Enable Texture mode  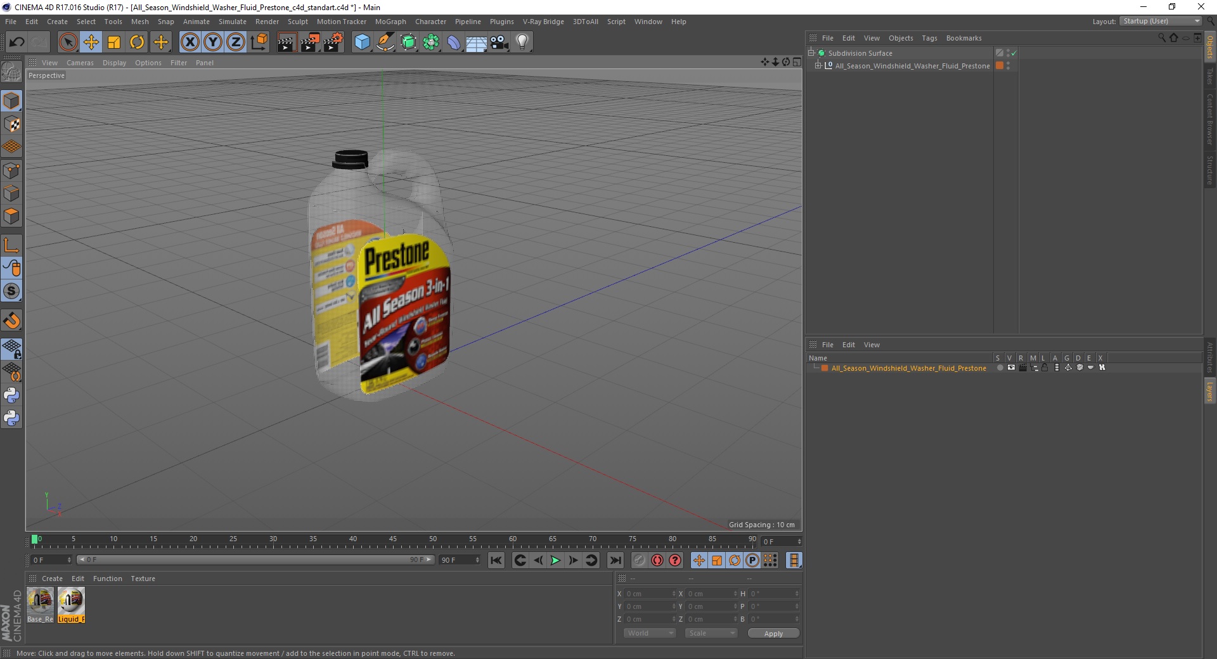(x=12, y=124)
